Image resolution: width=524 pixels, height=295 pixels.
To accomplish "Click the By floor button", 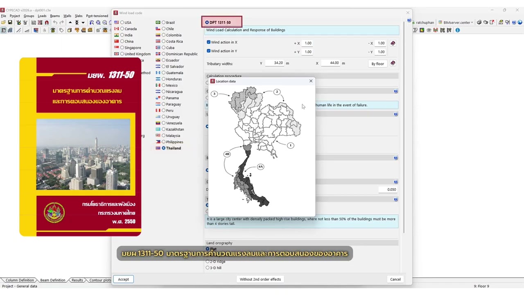I will pos(377,64).
